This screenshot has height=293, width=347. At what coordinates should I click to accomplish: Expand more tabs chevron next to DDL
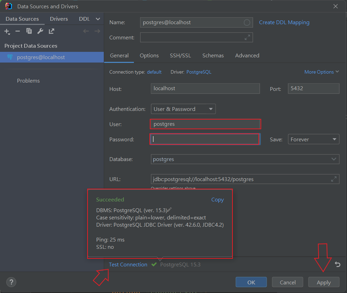point(98,19)
